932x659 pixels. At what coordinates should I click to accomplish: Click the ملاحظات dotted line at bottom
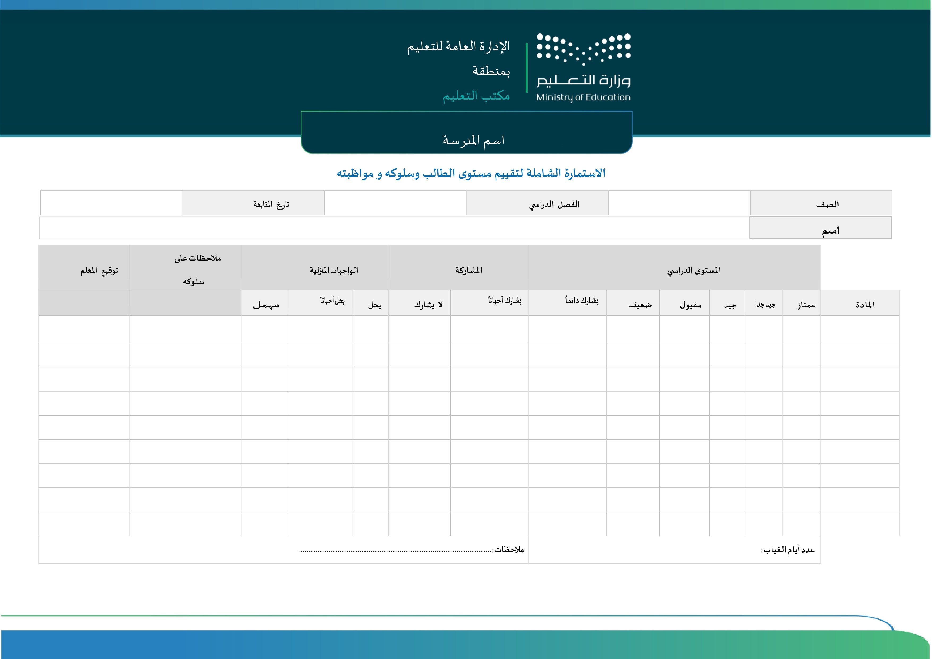396,551
